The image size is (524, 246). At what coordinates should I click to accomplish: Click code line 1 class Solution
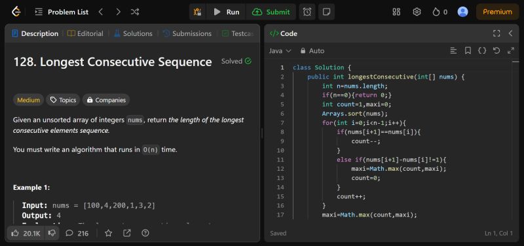pyautogui.click(x=322, y=68)
